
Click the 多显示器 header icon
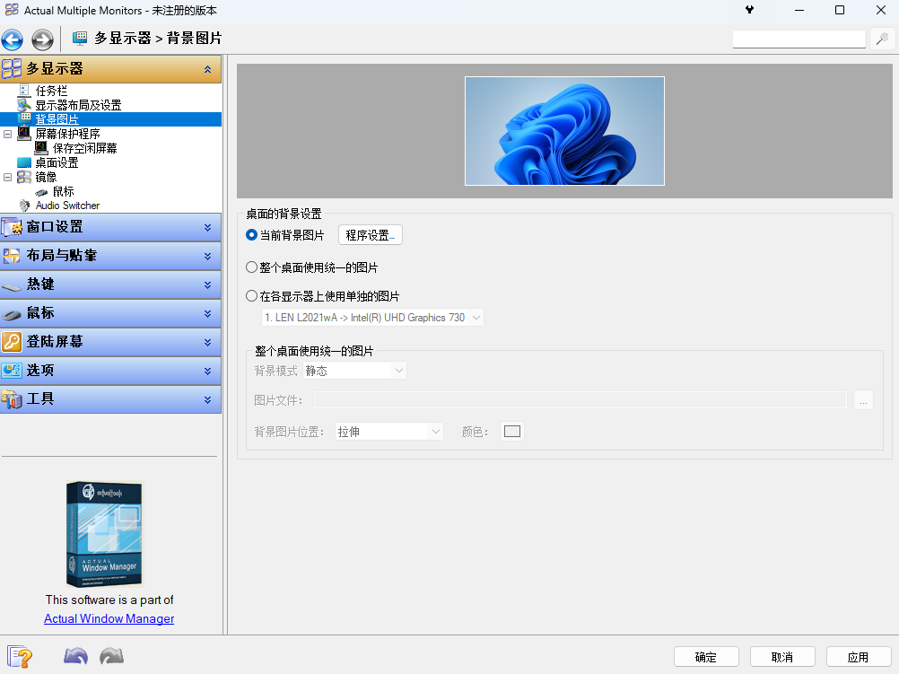tap(12, 69)
